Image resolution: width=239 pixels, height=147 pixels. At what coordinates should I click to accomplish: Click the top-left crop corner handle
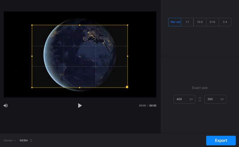(x=32, y=25)
